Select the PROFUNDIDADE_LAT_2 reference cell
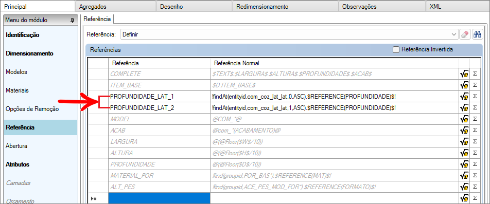Image resolution: width=490 pixels, height=204 pixels. pyautogui.click(x=159, y=108)
